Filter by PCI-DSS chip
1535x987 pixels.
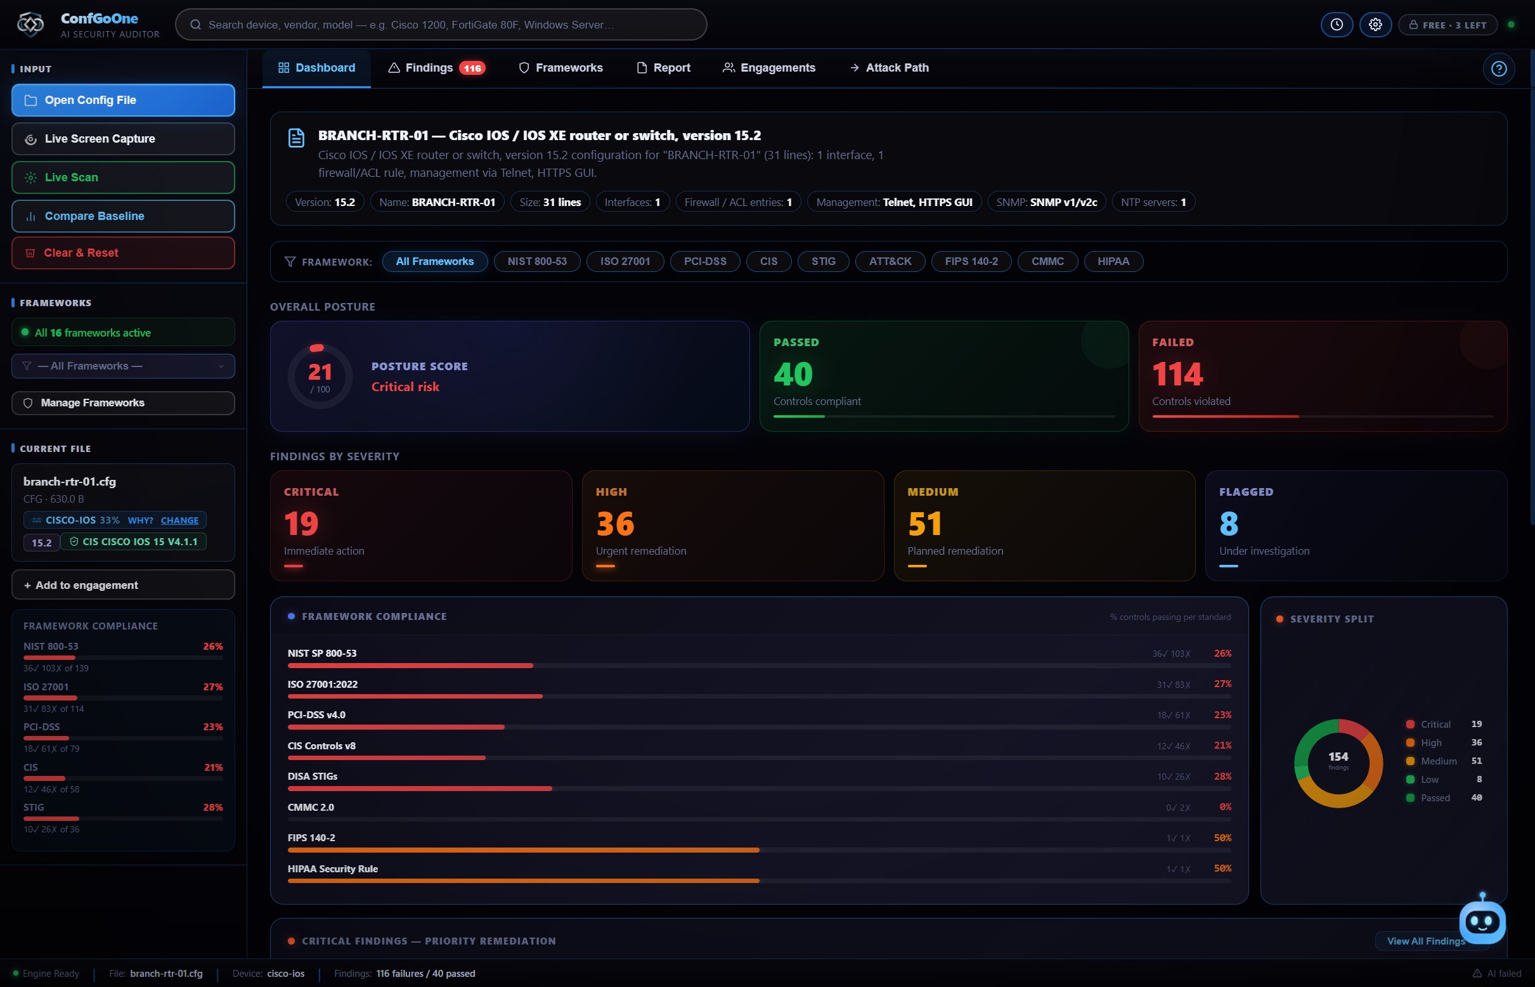click(x=705, y=262)
